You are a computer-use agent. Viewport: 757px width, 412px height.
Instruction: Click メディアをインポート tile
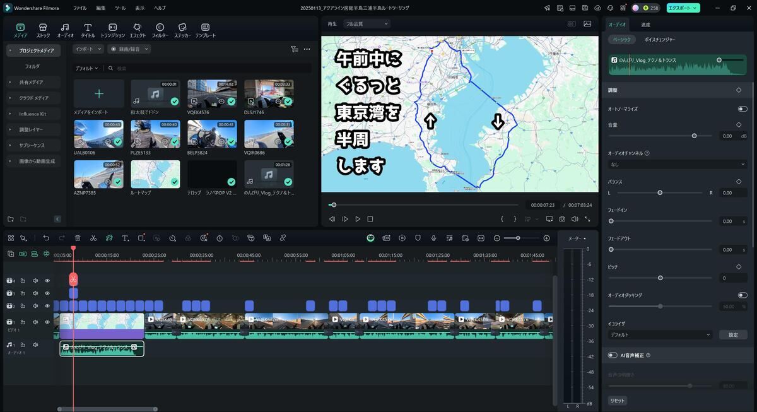tap(98, 93)
